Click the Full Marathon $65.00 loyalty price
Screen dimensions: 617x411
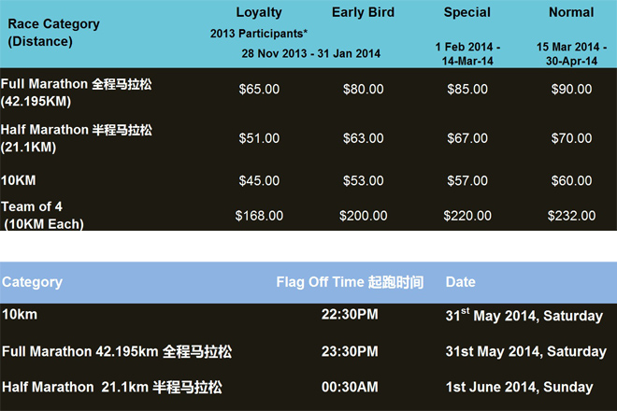pyautogui.click(x=259, y=90)
